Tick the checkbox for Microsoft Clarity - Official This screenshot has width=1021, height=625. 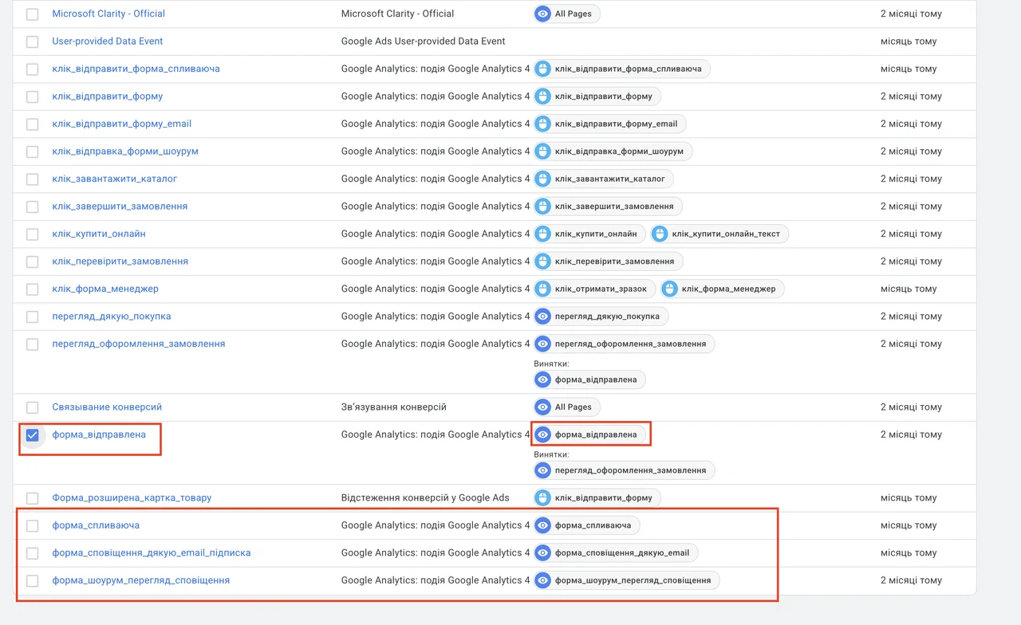click(x=32, y=14)
